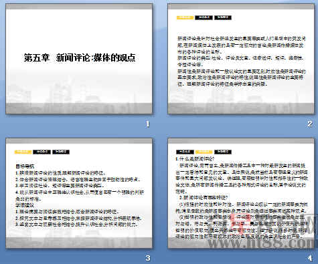Click the middle black tab on slide 3
The image size is (318, 264).
42,152
